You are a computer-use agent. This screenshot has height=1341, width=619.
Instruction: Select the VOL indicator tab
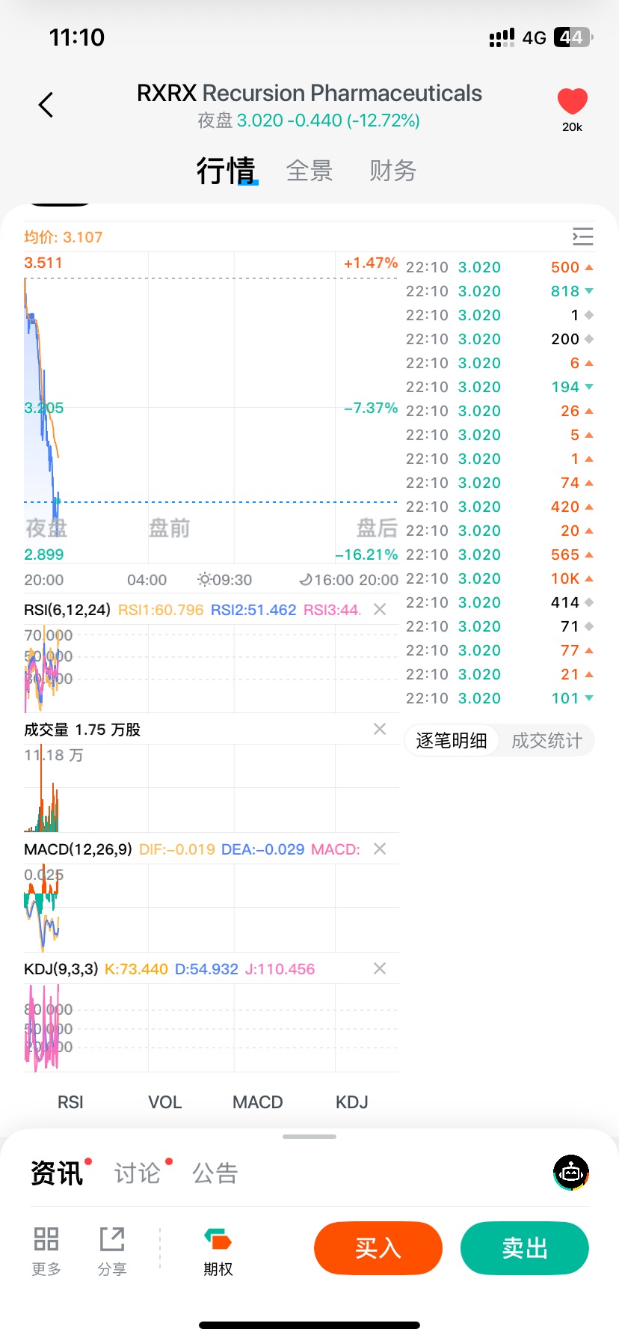click(164, 1102)
